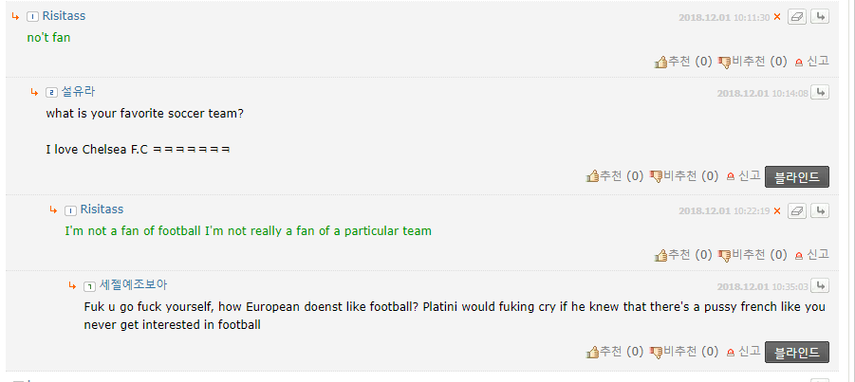Upvote the "not a fan of football" comment

tap(683, 254)
